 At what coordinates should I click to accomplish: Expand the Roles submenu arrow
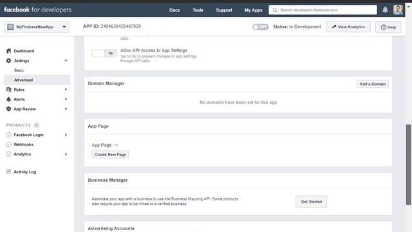click(x=66, y=90)
